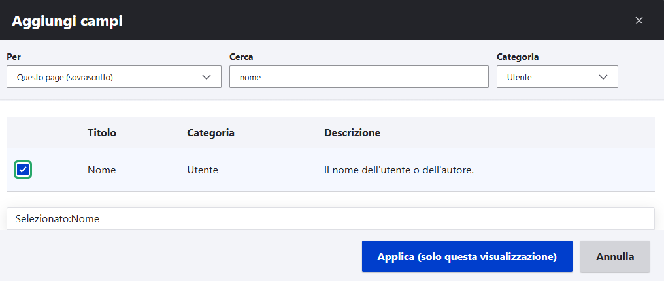Click the Descrizione column header

tap(352, 132)
